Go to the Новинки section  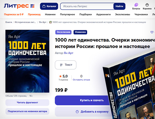[x=50, y=14]
